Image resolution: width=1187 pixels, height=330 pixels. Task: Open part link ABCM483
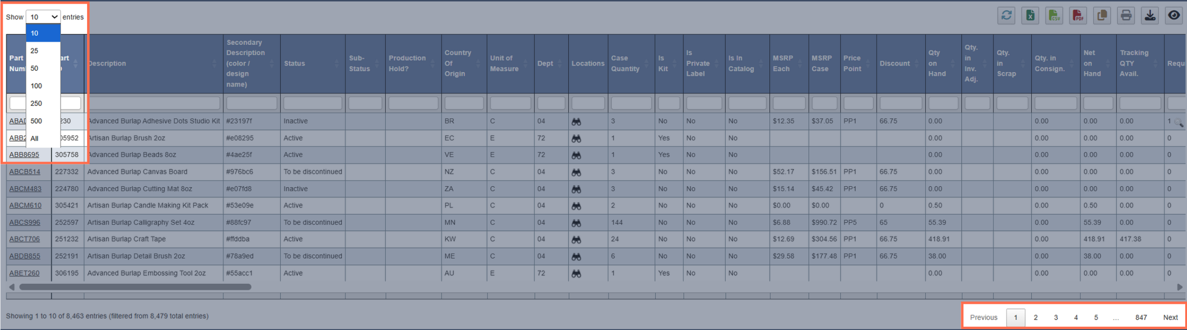tap(25, 189)
